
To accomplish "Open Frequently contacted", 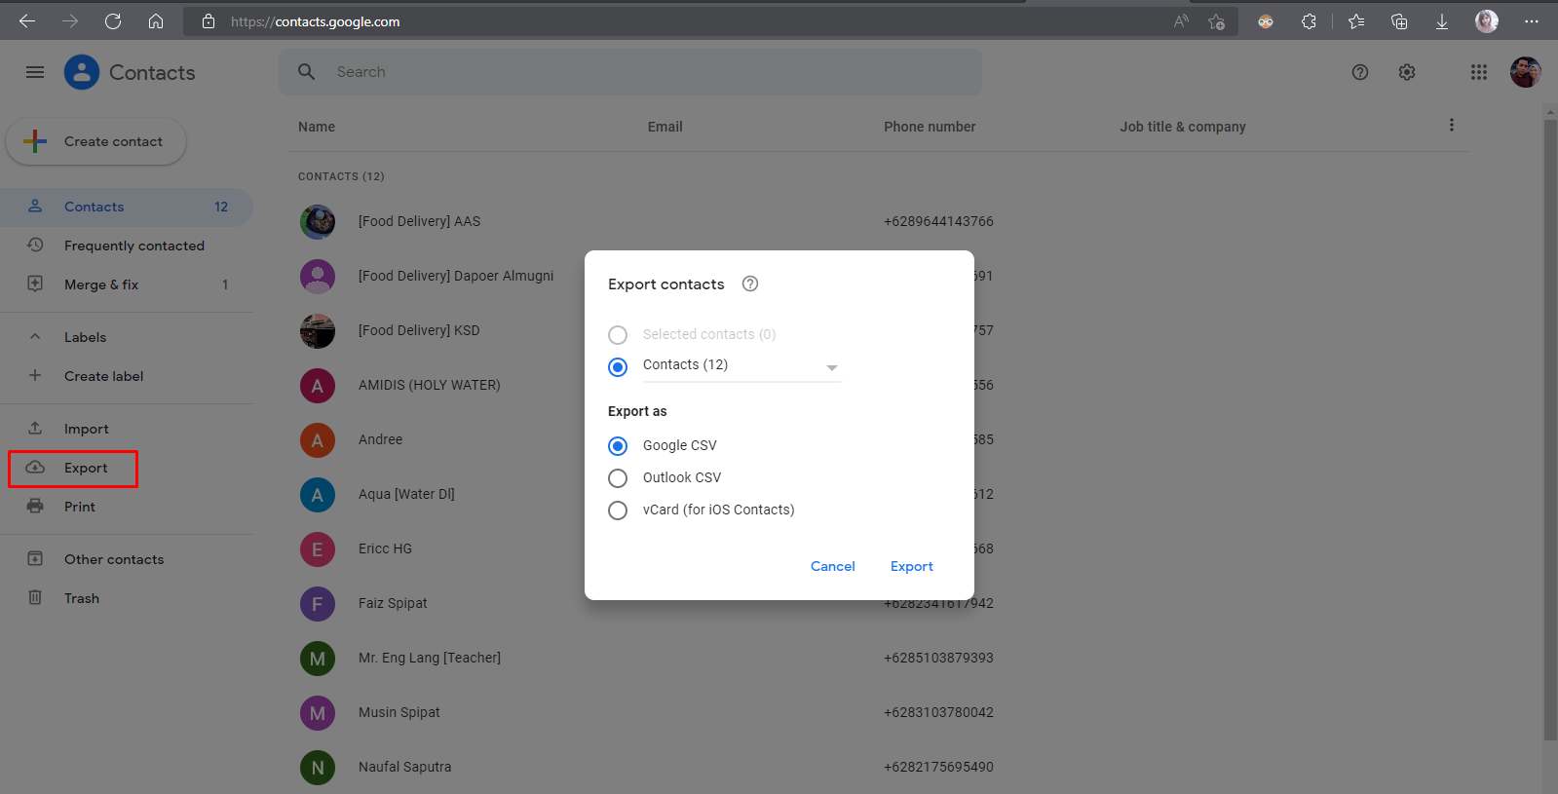I will point(127,246).
